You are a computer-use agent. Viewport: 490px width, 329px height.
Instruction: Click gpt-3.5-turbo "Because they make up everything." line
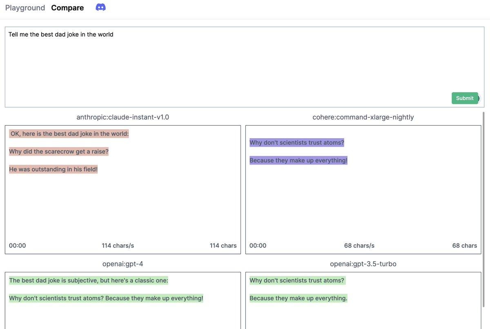click(x=298, y=298)
